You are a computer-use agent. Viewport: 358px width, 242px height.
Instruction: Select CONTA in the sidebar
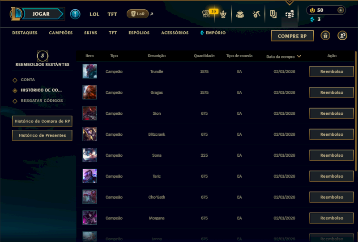[x=28, y=80]
